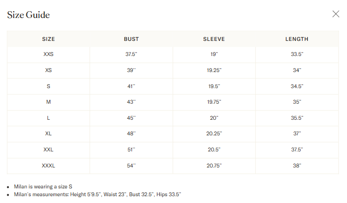
Task: Select the XXS size cell
Action: pos(48,54)
